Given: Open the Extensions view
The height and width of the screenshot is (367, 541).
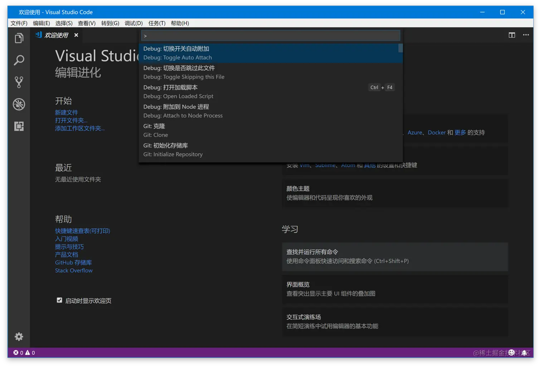Looking at the screenshot, I should (19, 126).
